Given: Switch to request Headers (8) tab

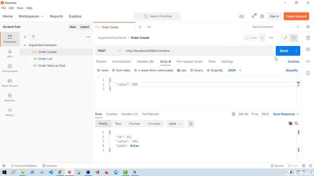Looking at the screenshot, I should pyautogui.click(x=145, y=62).
